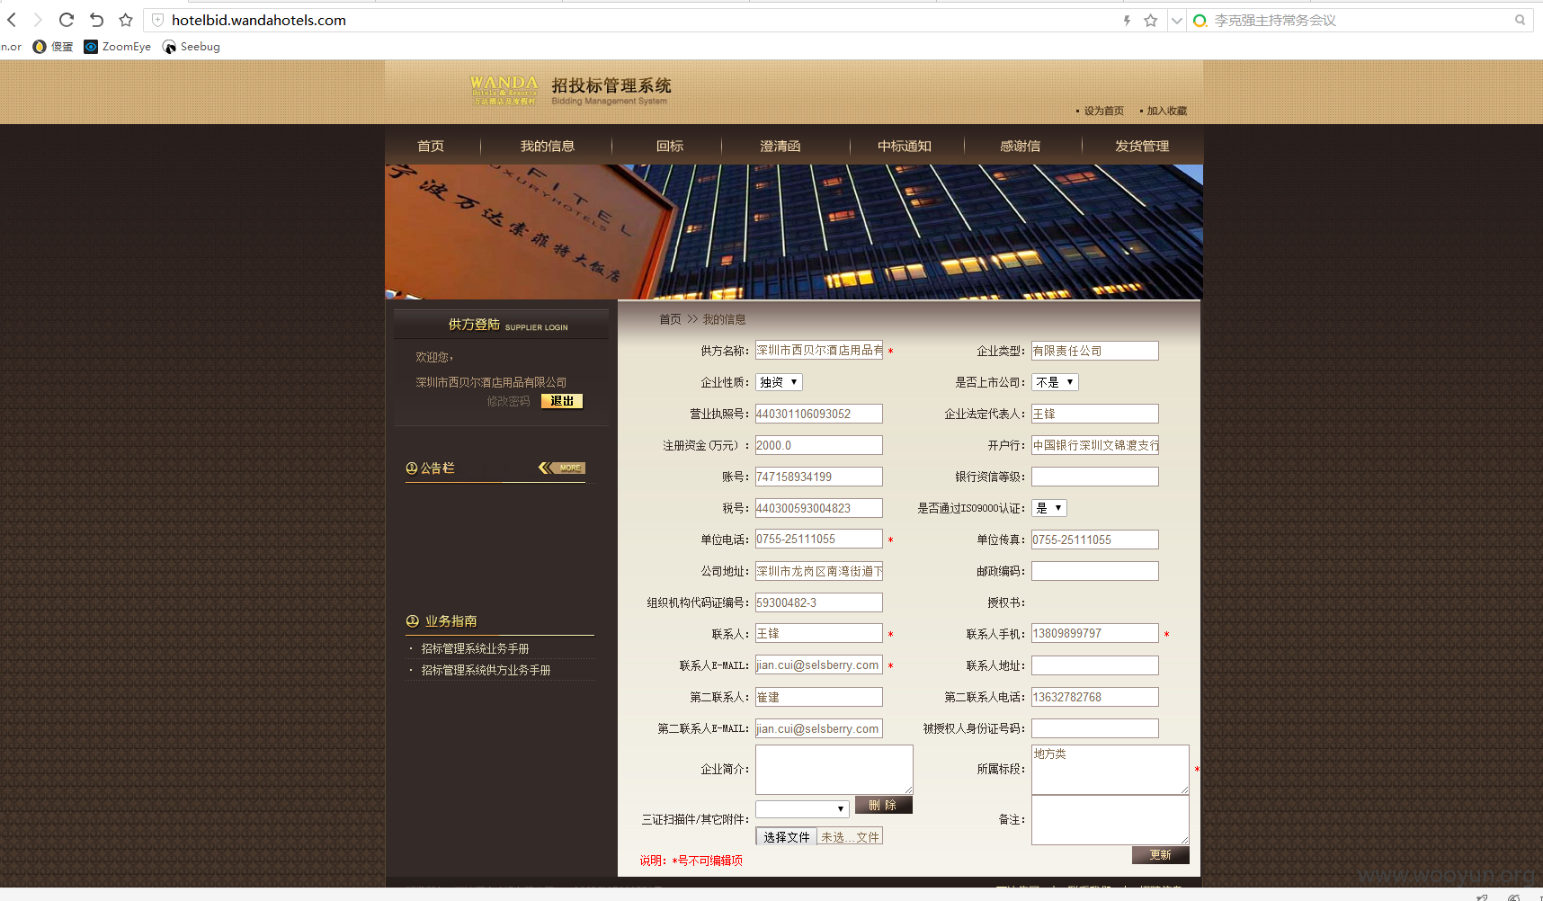
Task: Open the ISO9000认证 dropdown
Action: coord(1048,508)
